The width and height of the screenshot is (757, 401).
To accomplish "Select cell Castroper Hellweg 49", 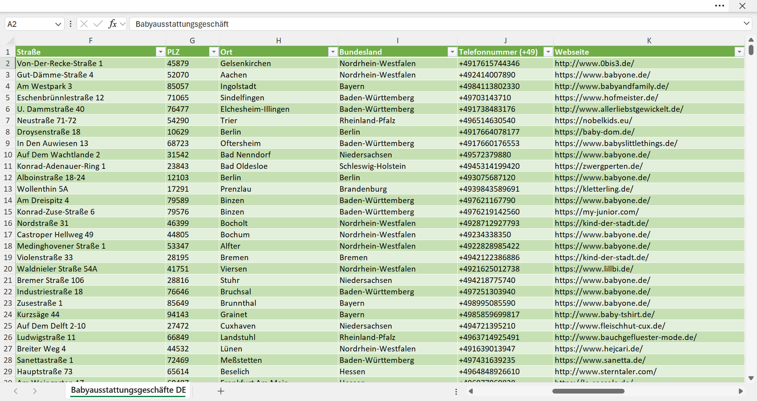I will tap(91, 234).
